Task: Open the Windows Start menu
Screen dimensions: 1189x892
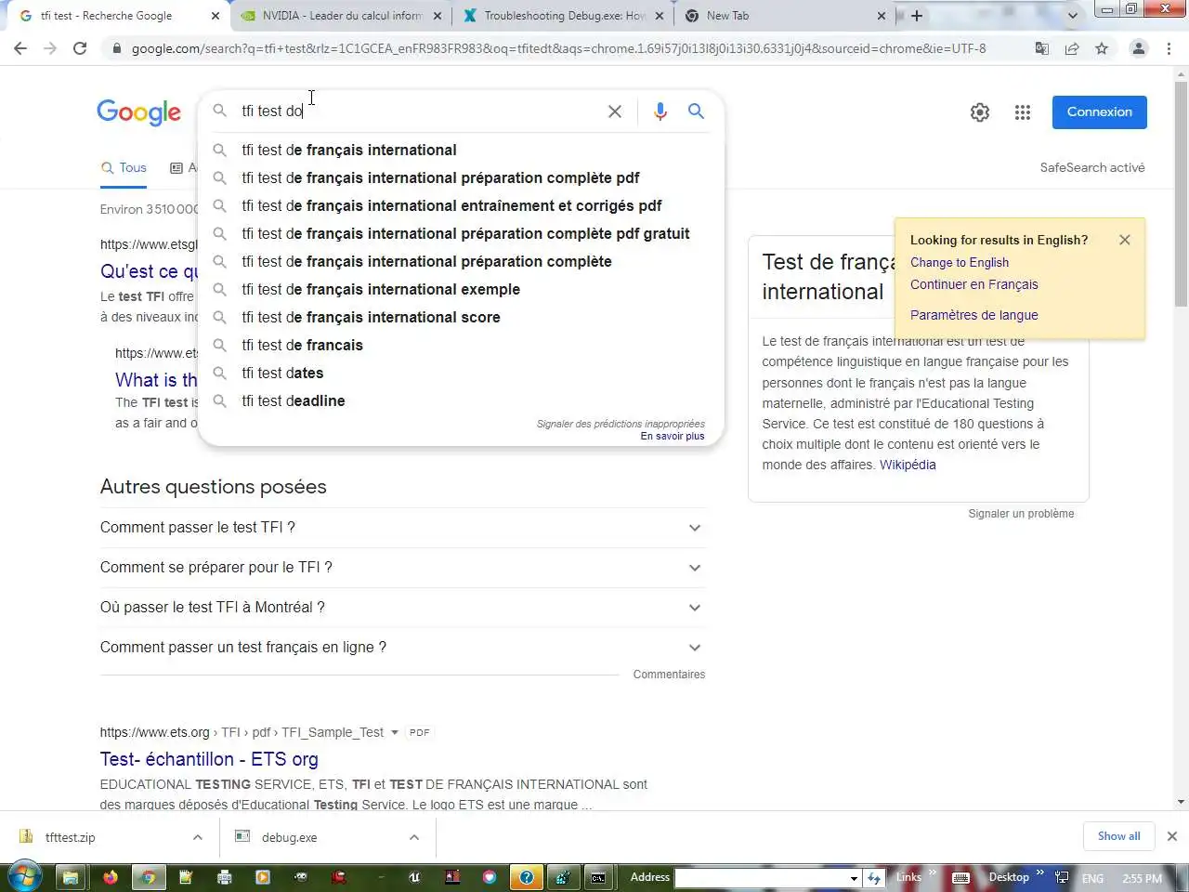Action: pos(24,876)
